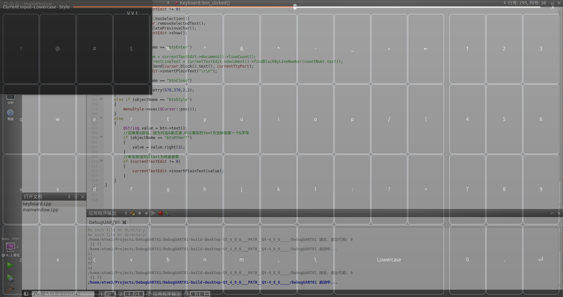
Task: Expand the 打开文档 pane dropdown
Action: (x=69, y=197)
